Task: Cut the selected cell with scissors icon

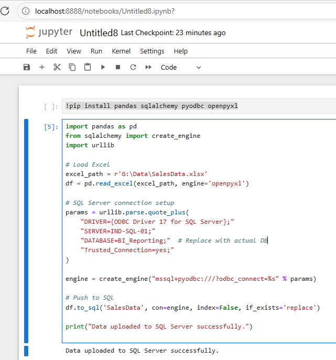Action: (57, 67)
